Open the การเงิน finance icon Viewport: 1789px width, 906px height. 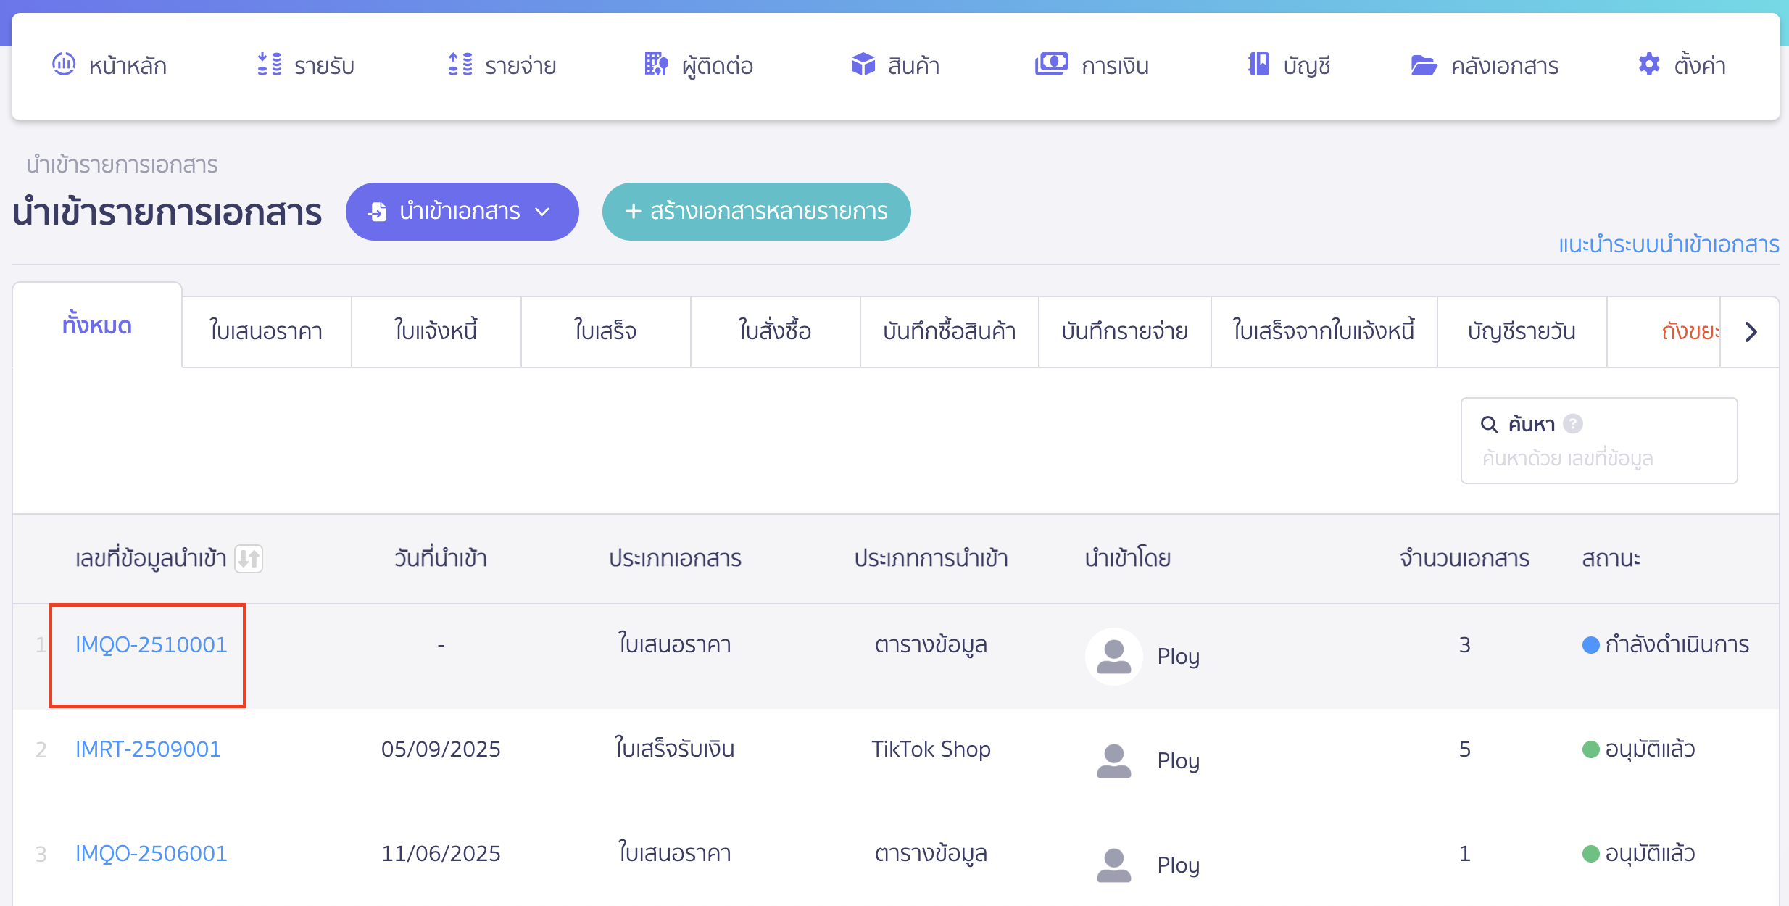(x=1051, y=65)
